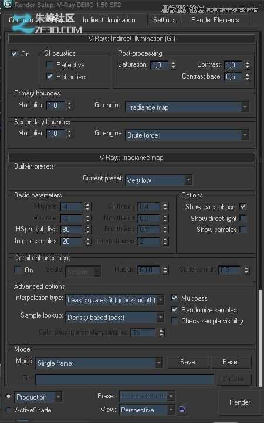Click the Interp. samples value field
Screen dimensions: 264x423
click(72, 241)
